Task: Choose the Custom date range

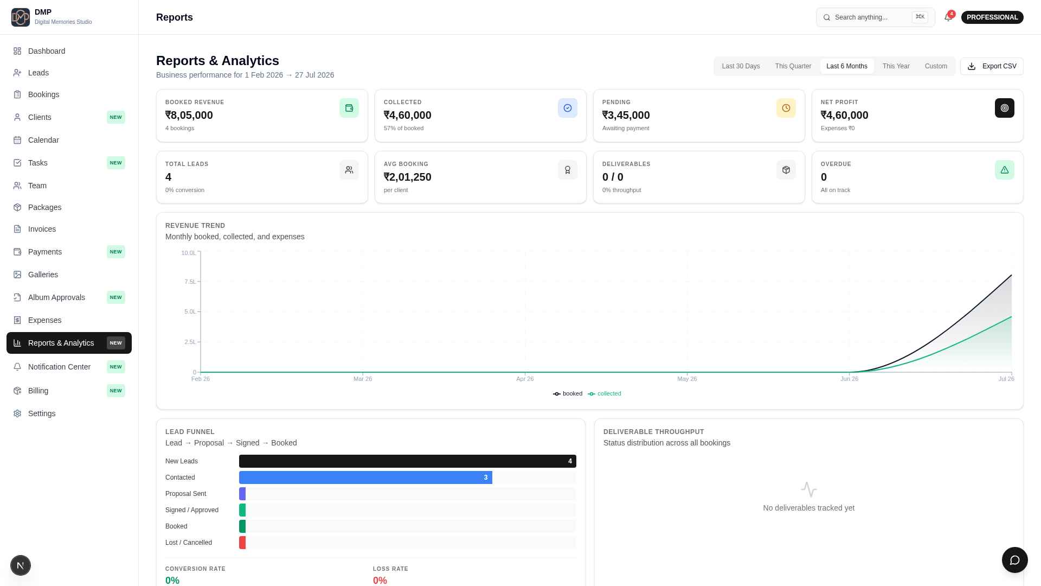Action: [x=936, y=66]
